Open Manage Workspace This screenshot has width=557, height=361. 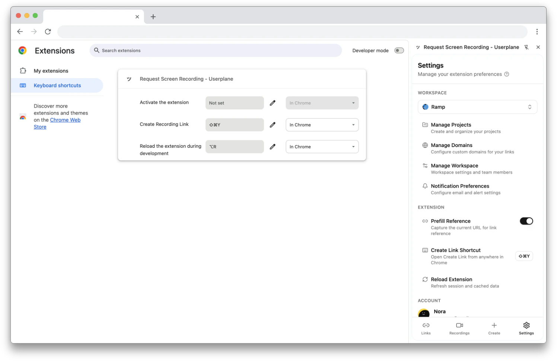pos(477,169)
